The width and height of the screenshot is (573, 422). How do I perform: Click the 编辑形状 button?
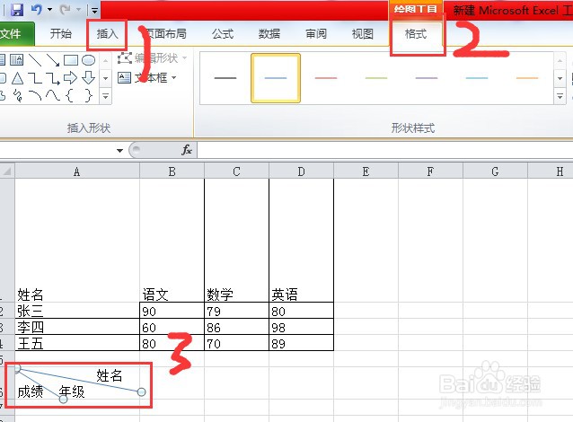point(152,58)
